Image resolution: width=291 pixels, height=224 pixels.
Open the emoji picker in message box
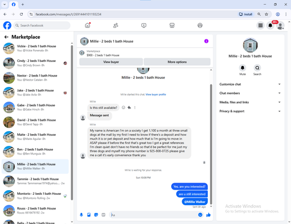200,215
